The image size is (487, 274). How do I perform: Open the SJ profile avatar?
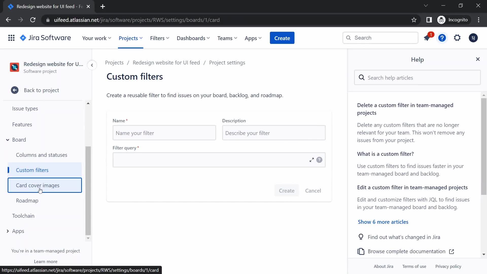click(473, 38)
